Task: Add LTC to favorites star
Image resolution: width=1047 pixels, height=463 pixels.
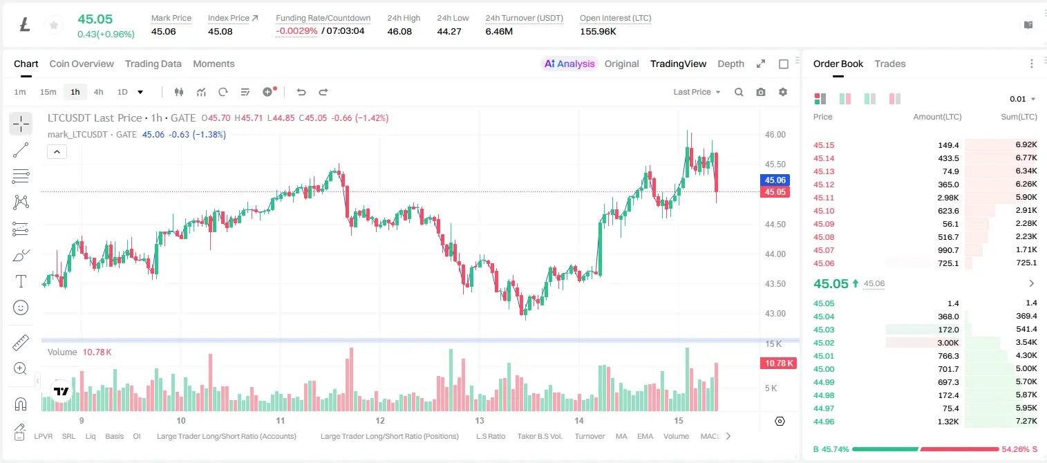Action: [53, 26]
